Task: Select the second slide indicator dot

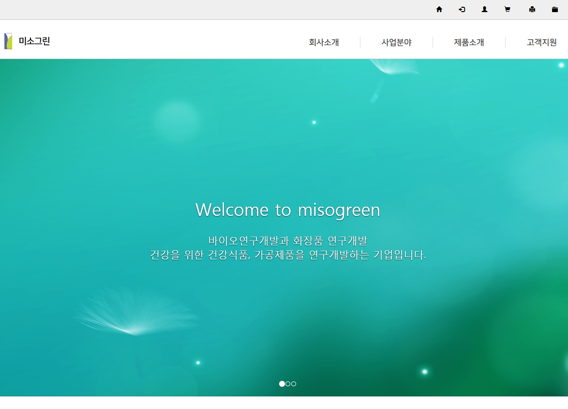Action: (x=288, y=384)
